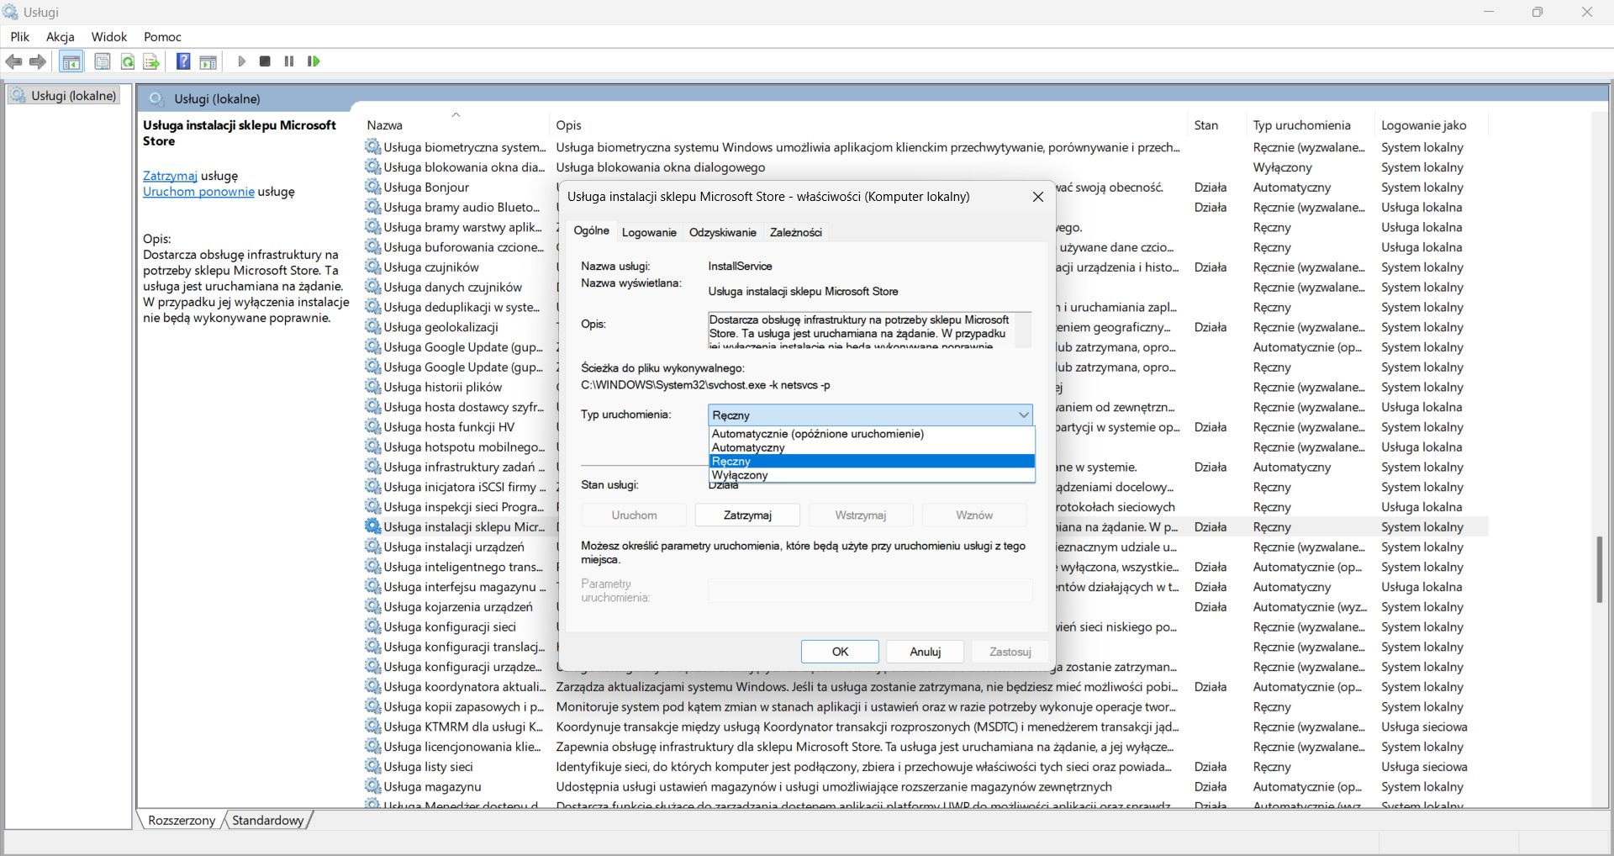The image size is (1614, 856).
Task: Go back using the toolbar back arrow
Action: click(13, 61)
